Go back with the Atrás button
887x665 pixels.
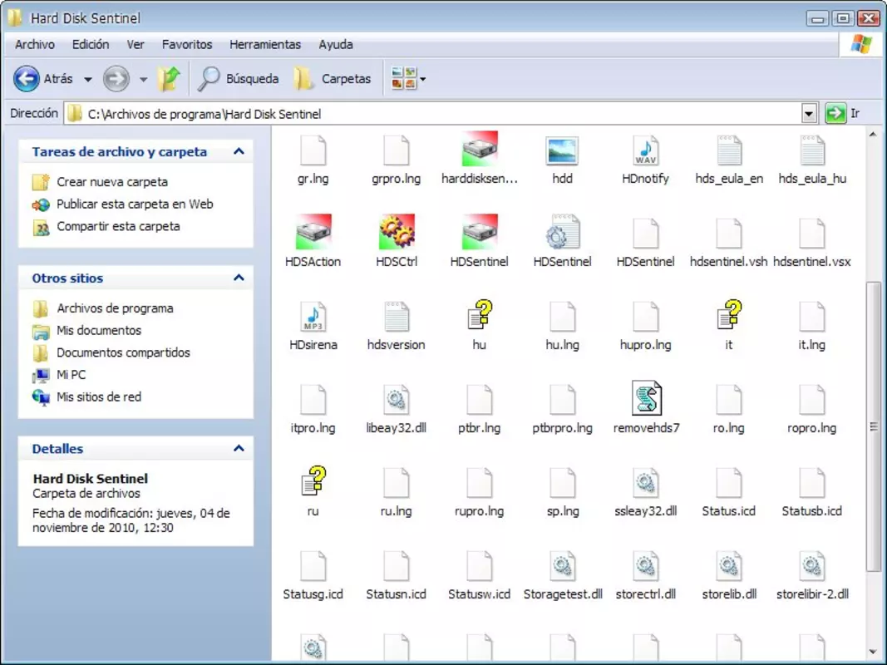pyautogui.click(x=43, y=79)
